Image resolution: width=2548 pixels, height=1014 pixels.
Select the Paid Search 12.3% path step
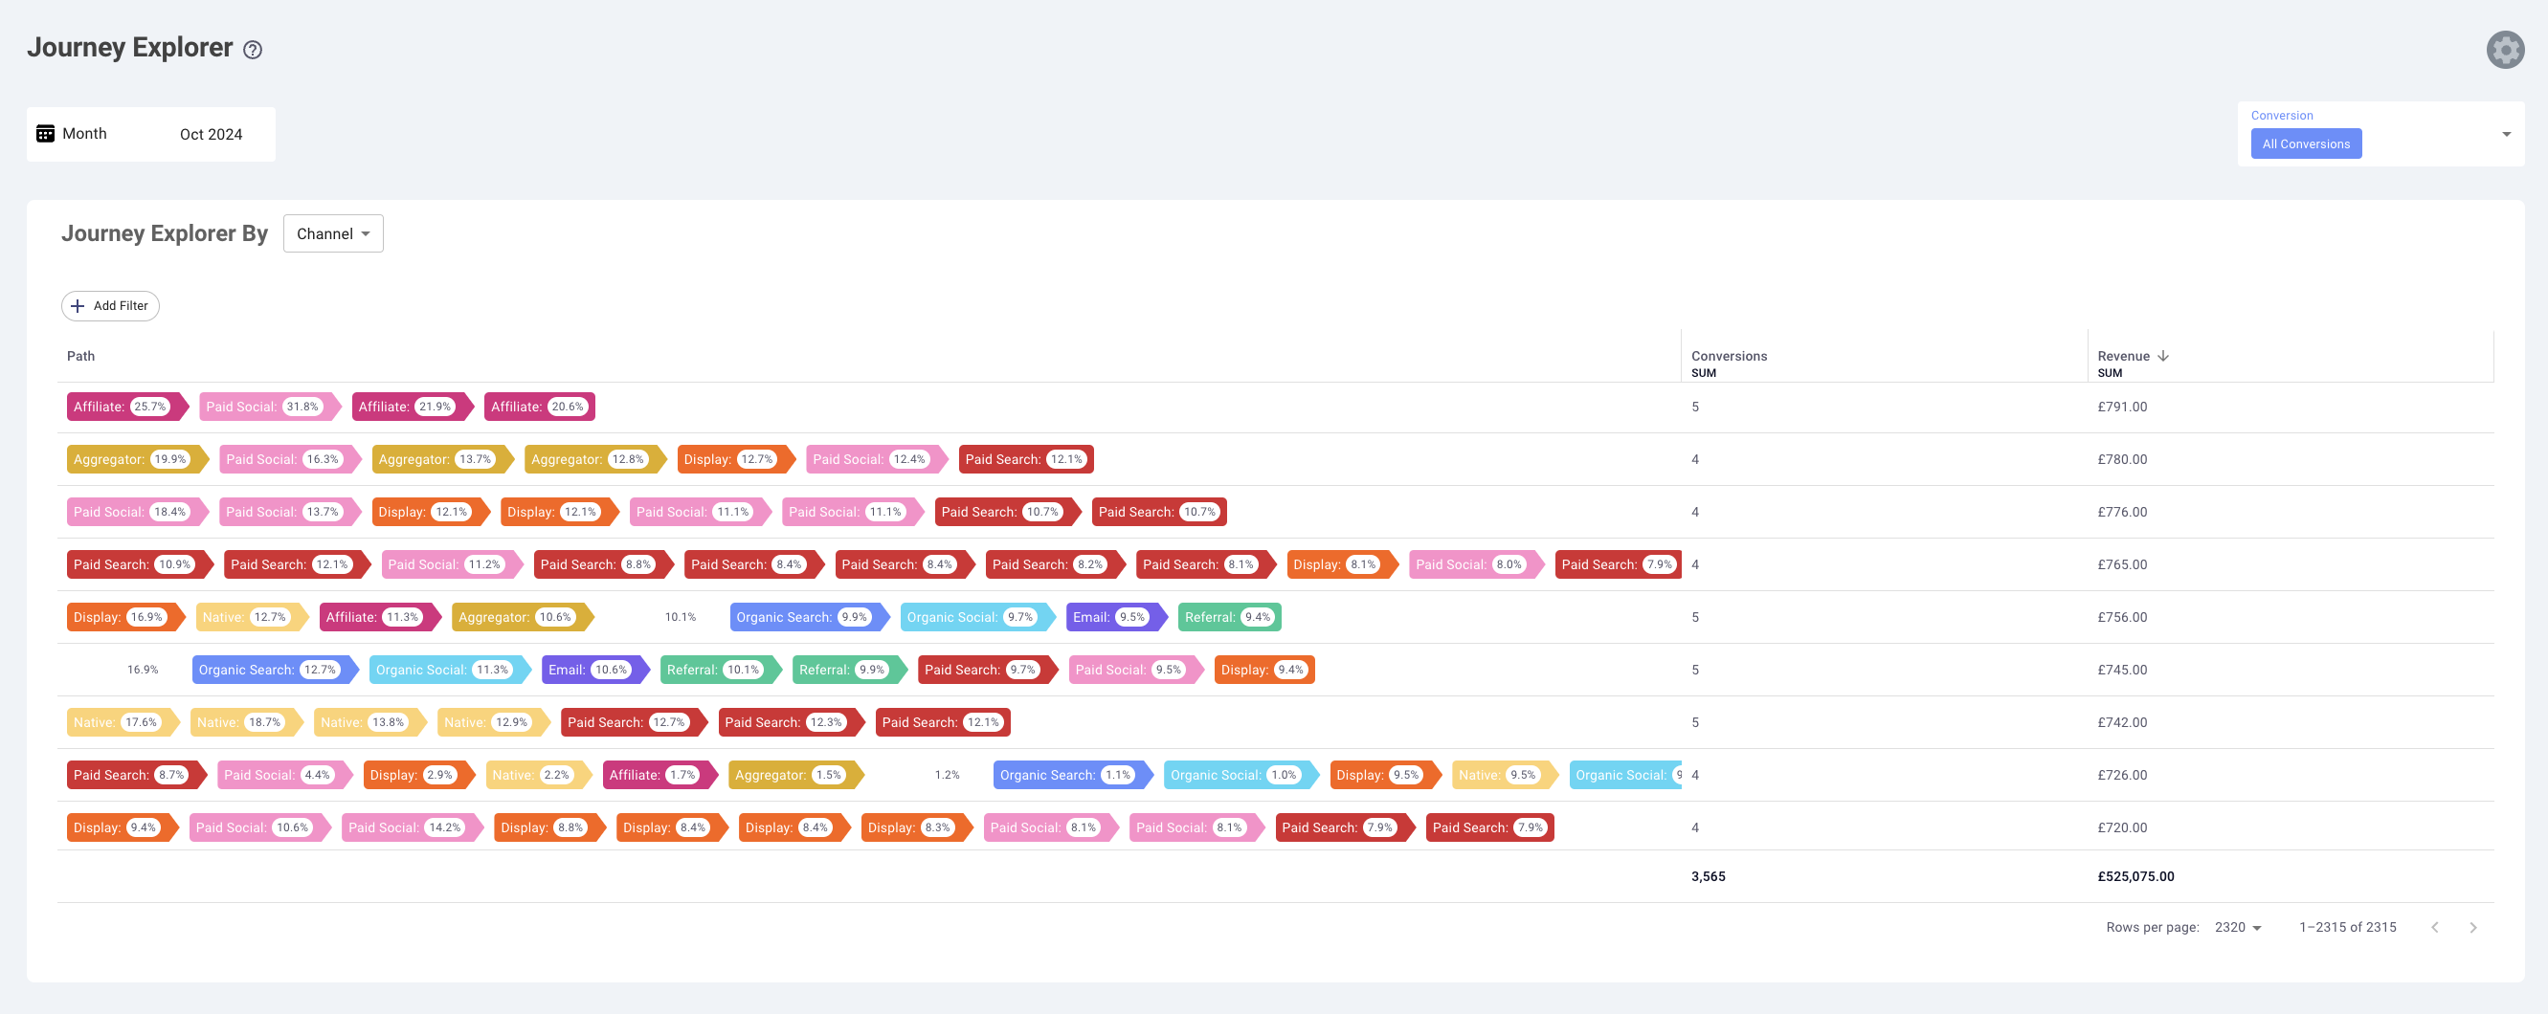click(x=792, y=722)
